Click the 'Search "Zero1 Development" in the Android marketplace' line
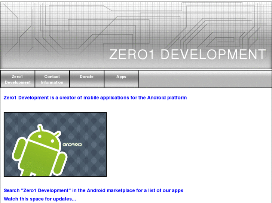 coord(94,191)
